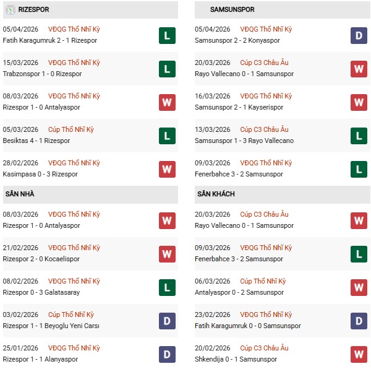Click Cúp Thổ Nhĩ Kỳ label dated 03/02/2026

pos(70,315)
